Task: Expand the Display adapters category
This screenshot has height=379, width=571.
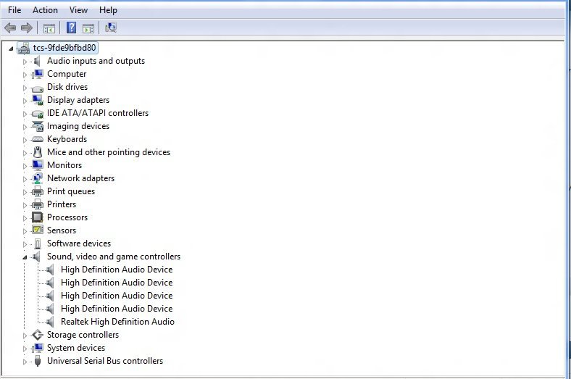Action: [25, 100]
